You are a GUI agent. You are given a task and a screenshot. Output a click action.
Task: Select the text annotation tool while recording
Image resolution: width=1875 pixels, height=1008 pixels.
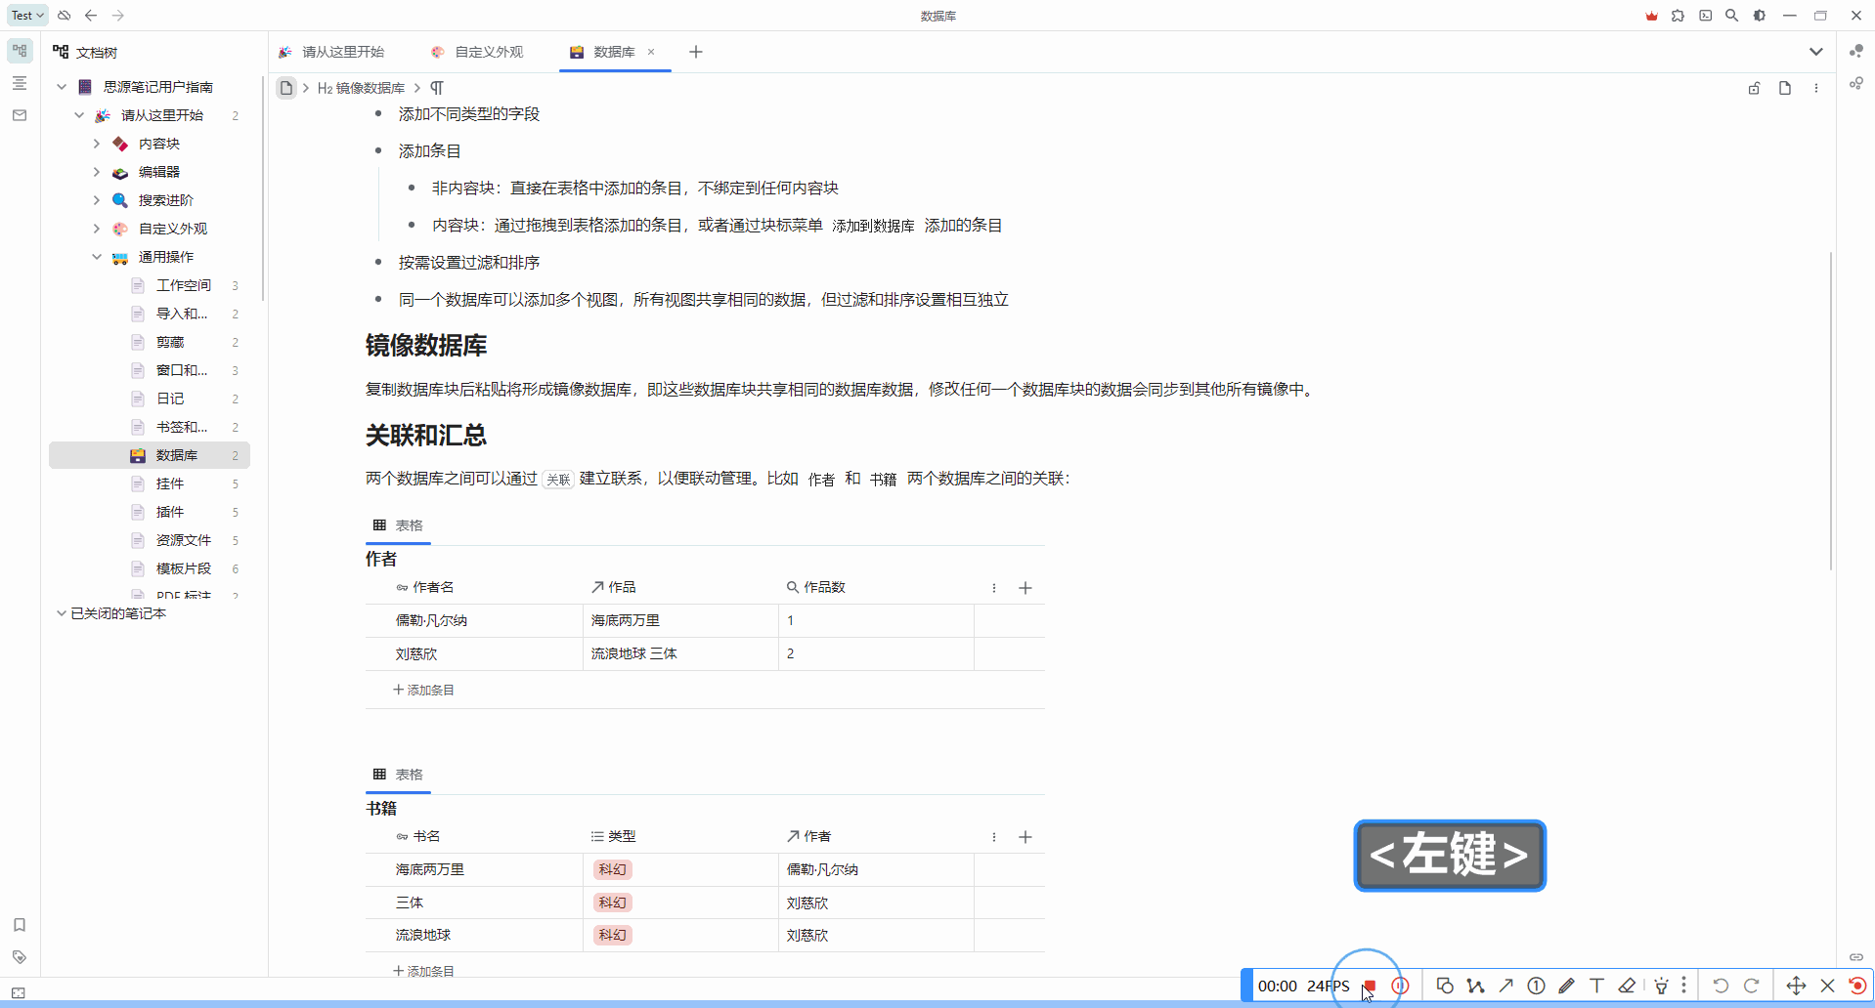point(1598,986)
